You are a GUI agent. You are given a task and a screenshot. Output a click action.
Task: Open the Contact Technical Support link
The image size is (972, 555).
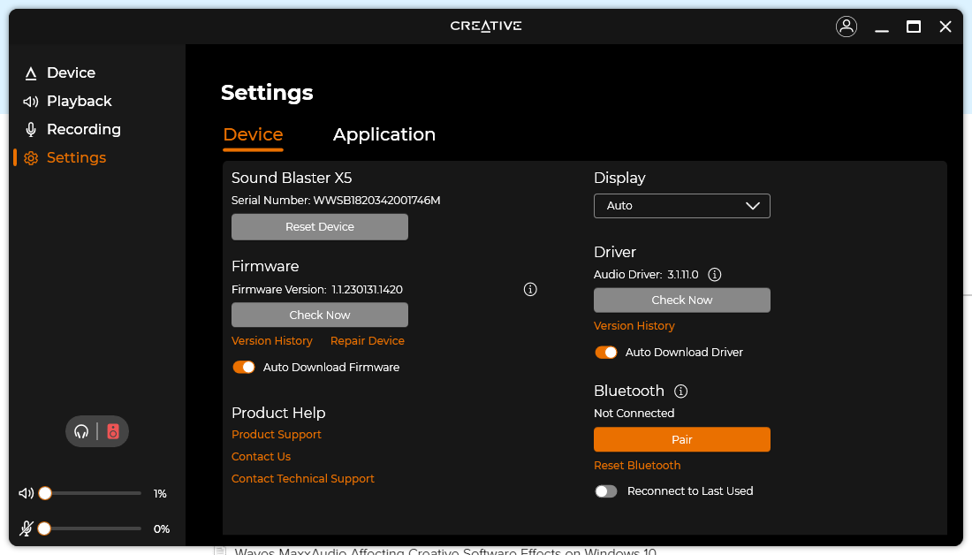(303, 479)
